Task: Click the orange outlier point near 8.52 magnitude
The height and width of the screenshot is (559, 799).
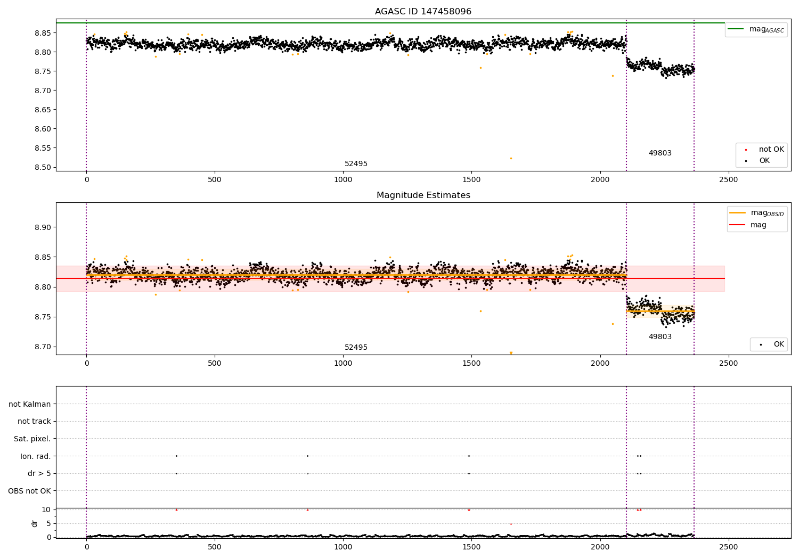Action: (x=511, y=158)
